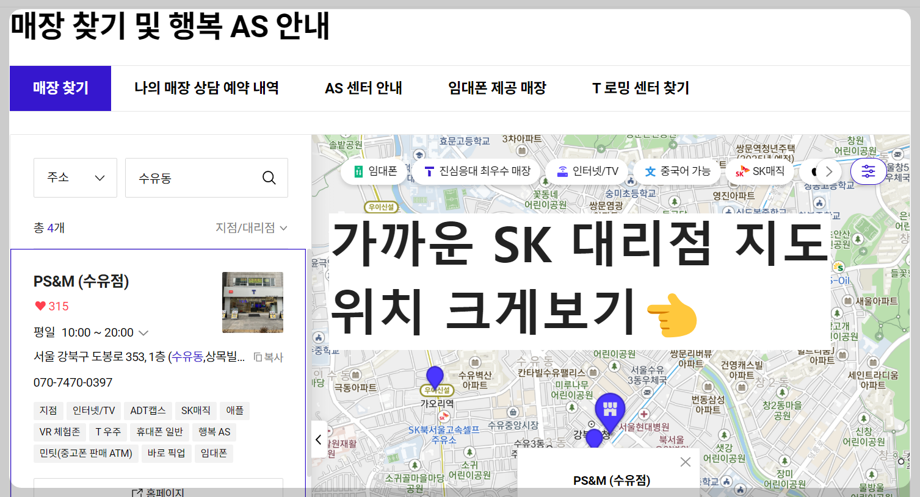920x497 pixels.
Task: Click the 휴대폰 일반 tag
Action: click(160, 432)
